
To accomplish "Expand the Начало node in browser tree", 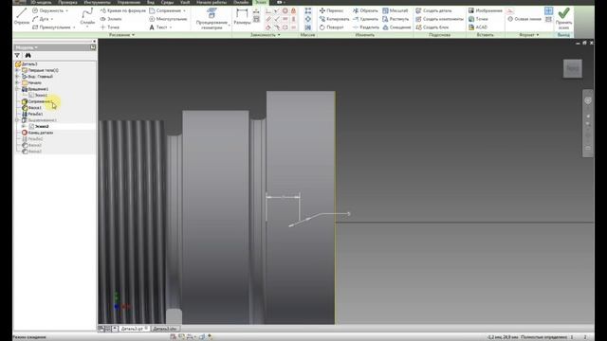I will pyautogui.click(x=17, y=82).
